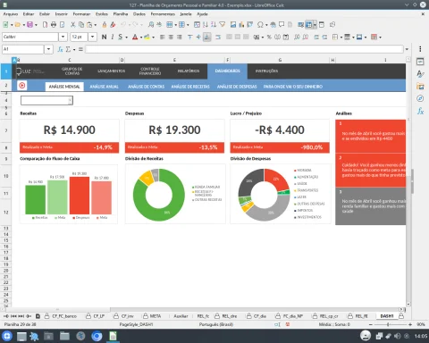The image size is (429, 343).
Task: Open the font name dropdown arrow
Action: pyautogui.click(x=63, y=37)
